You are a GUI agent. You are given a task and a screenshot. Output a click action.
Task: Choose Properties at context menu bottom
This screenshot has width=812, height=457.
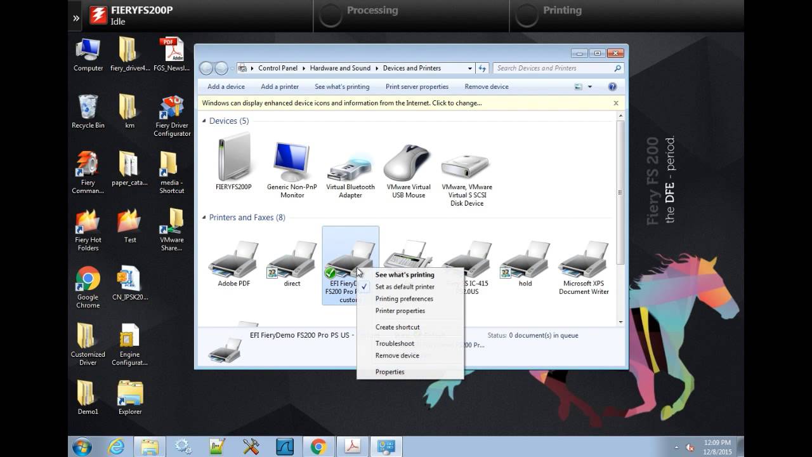tap(390, 372)
